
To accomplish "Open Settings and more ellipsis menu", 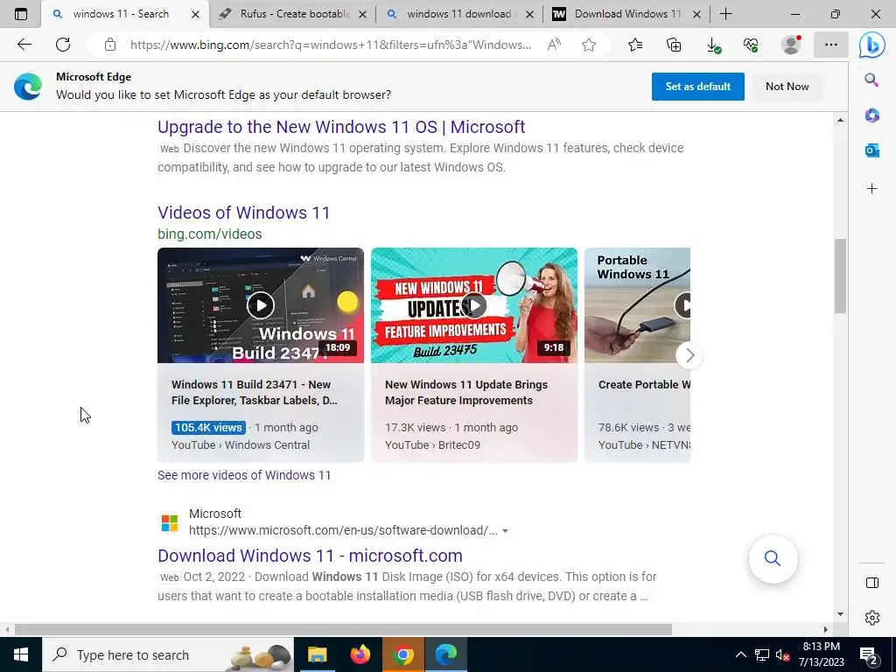I will pos(831,45).
